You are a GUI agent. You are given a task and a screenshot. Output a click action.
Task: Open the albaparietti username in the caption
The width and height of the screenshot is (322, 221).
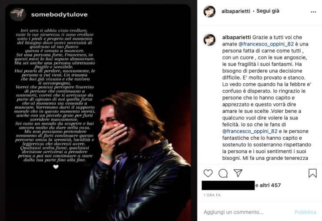[237, 38]
